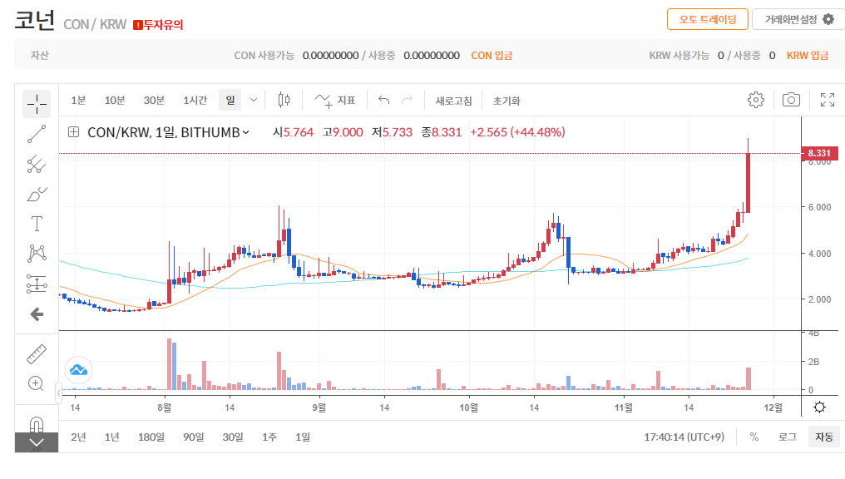Set the date range to 90일

[x=194, y=437]
